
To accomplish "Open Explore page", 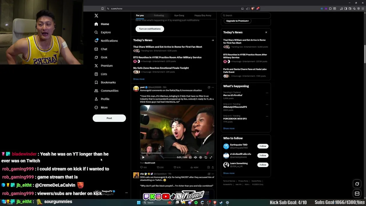I will [x=103, y=32].
